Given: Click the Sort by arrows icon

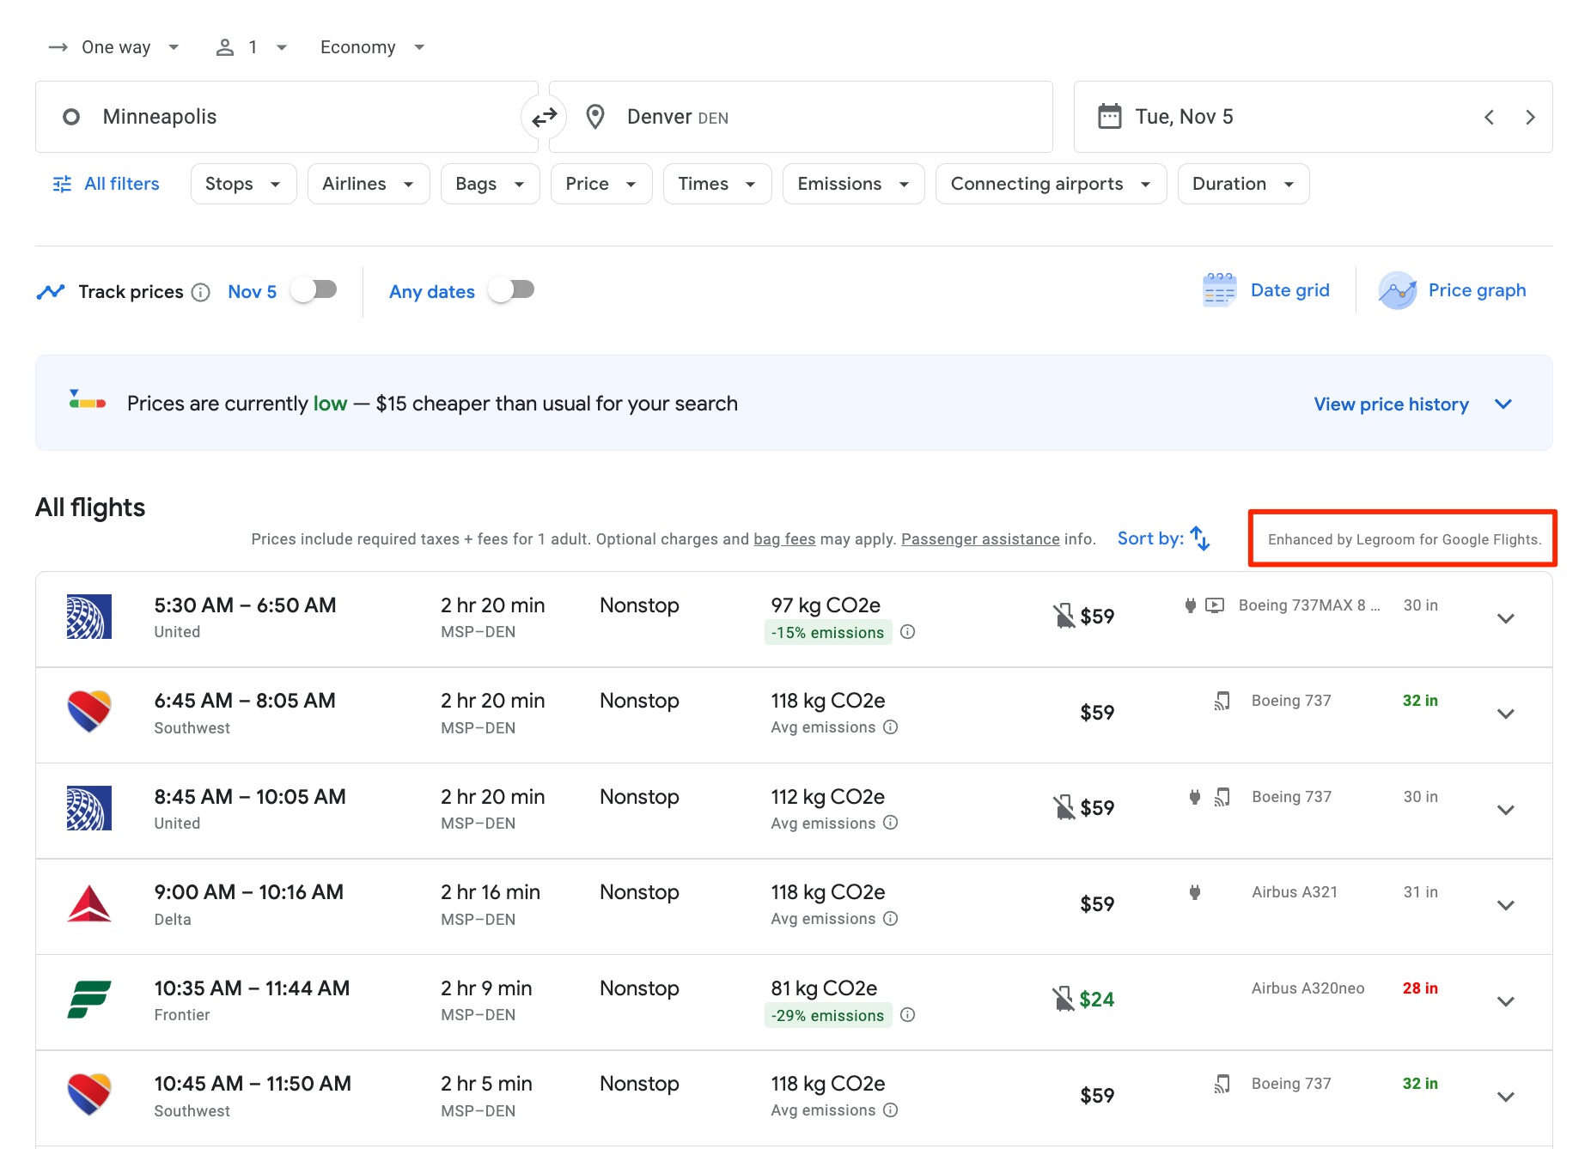Looking at the screenshot, I should coord(1199,538).
